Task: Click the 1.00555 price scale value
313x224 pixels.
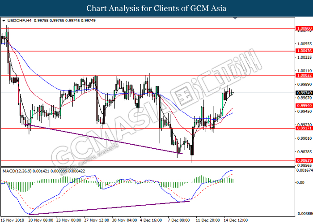Action: coord(305,44)
